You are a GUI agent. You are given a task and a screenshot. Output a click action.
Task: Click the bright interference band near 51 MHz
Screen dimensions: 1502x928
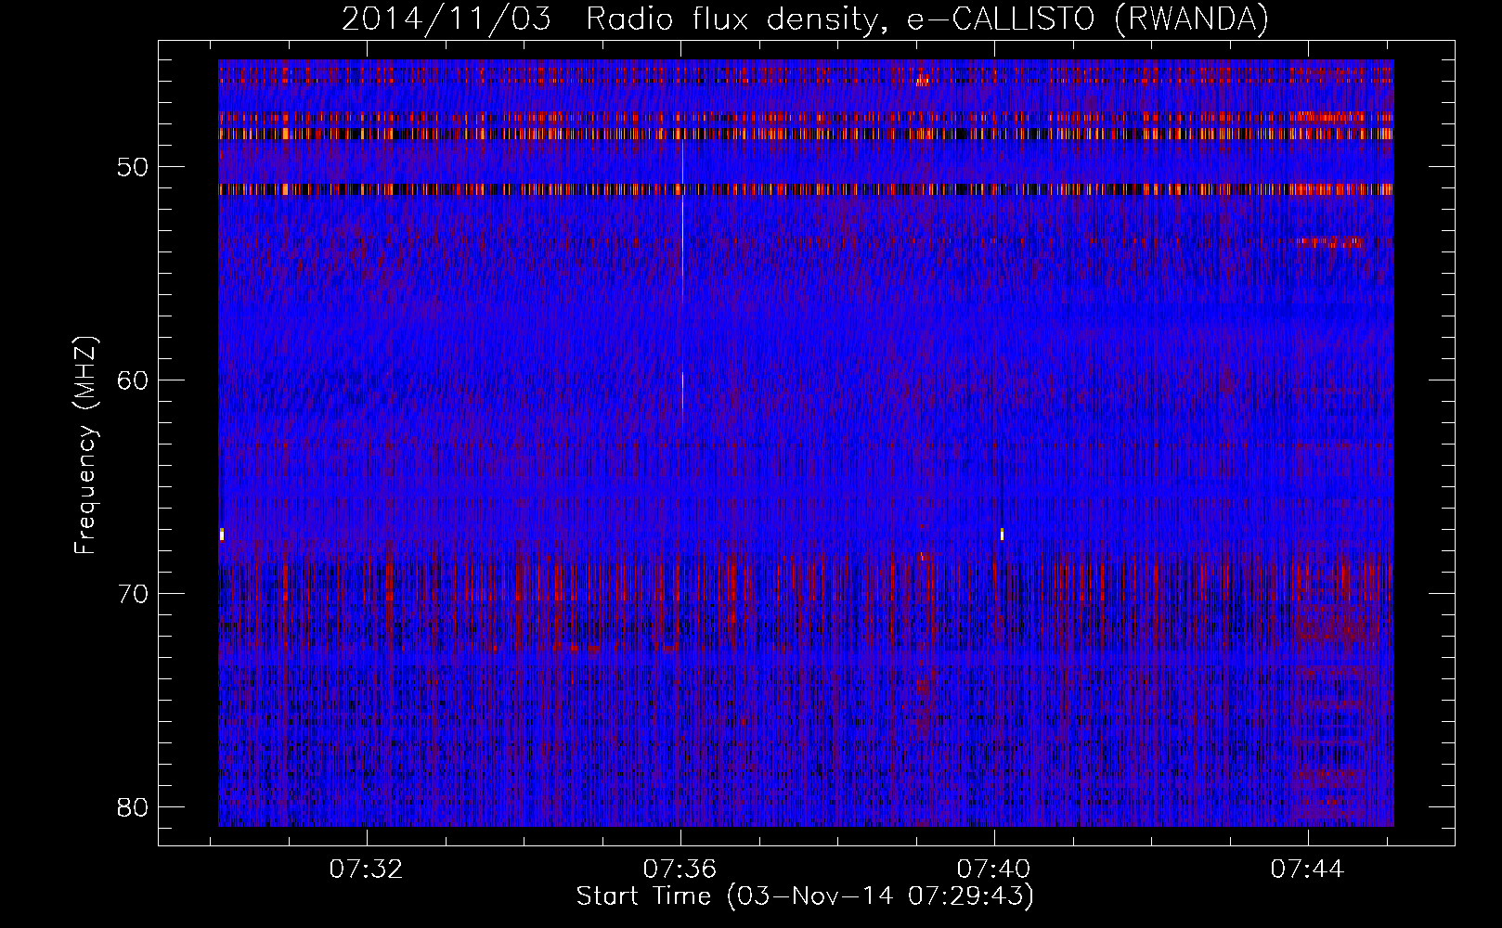[806, 189]
